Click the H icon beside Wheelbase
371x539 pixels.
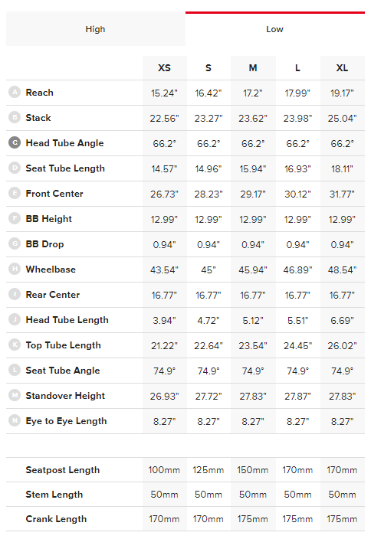point(15,269)
